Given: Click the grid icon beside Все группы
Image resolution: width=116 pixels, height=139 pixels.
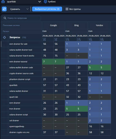Looking at the screenshot, I should pyautogui.click(x=67, y=9).
